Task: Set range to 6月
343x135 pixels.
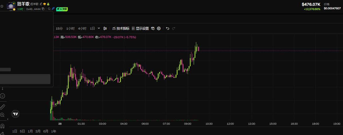Action: point(46,131)
